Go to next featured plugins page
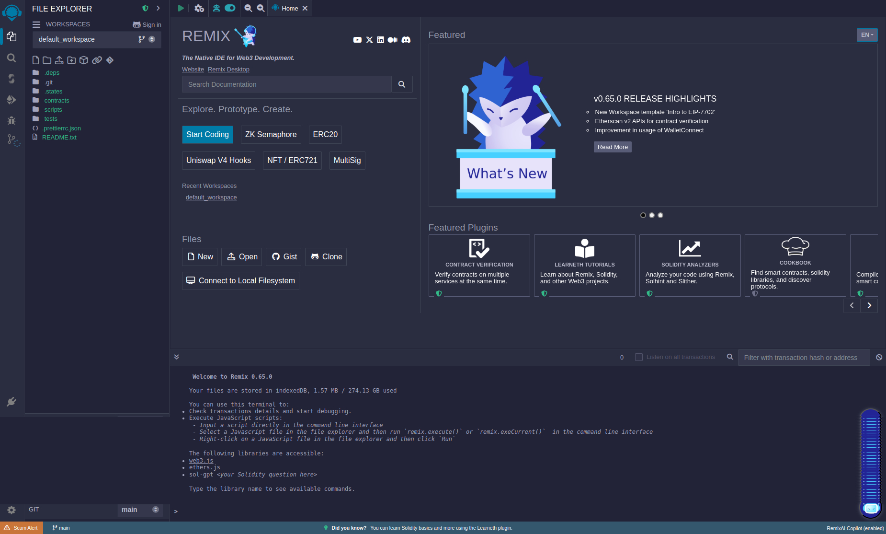Viewport: 886px width, 534px height. [869, 305]
